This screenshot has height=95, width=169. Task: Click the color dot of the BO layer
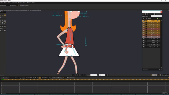click(158, 29)
